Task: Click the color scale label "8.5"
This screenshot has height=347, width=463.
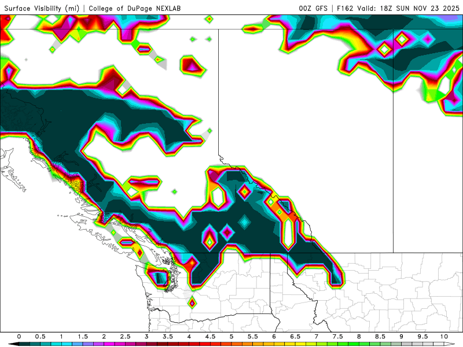Action: click(x=380, y=337)
